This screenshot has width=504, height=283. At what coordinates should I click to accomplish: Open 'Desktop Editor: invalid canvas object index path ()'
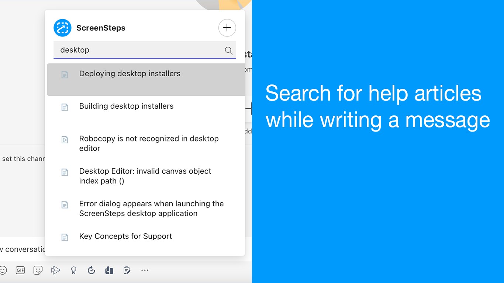pyautogui.click(x=146, y=176)
